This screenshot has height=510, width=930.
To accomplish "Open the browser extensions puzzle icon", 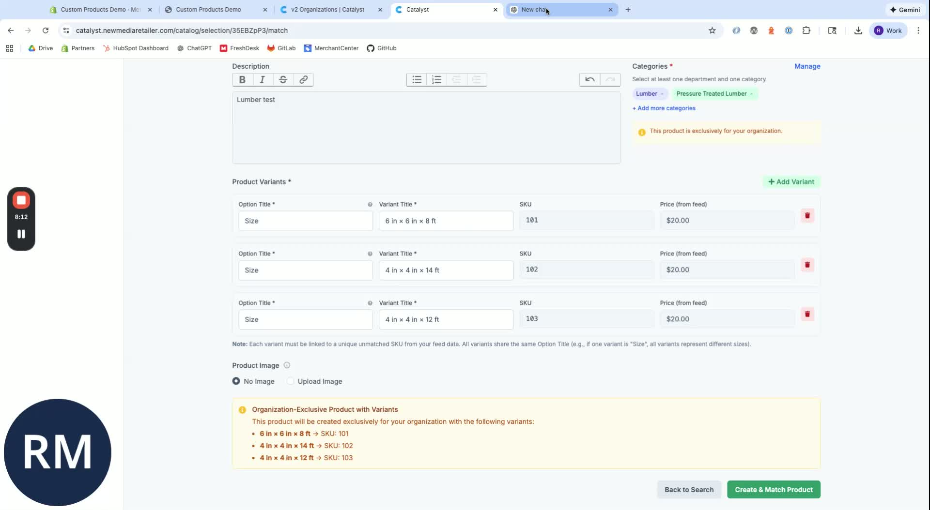I will tap(806, 30).
